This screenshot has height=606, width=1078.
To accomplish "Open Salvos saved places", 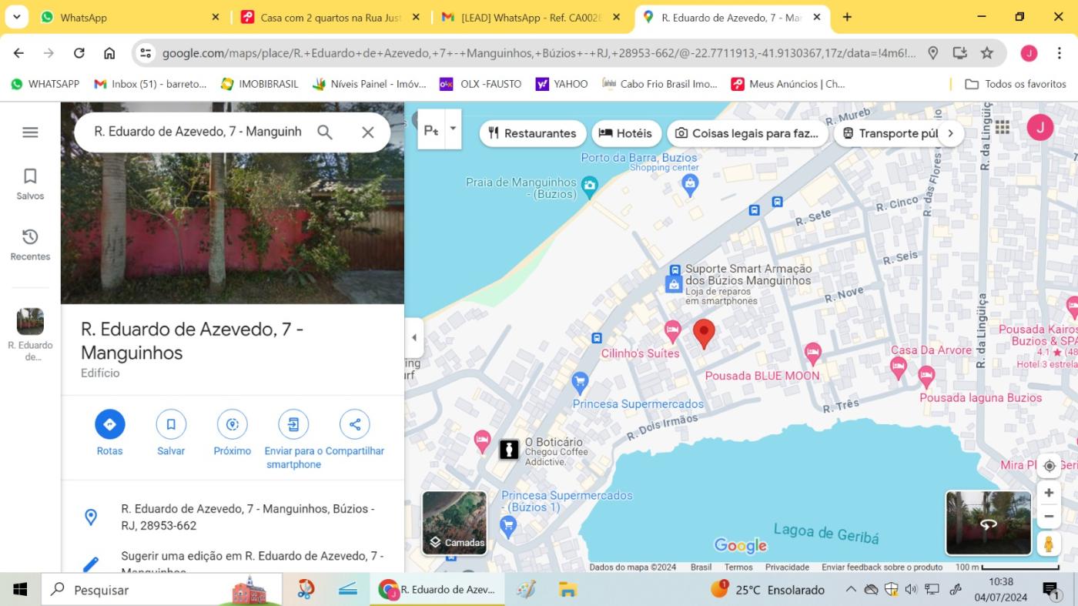I will (30, 184).
